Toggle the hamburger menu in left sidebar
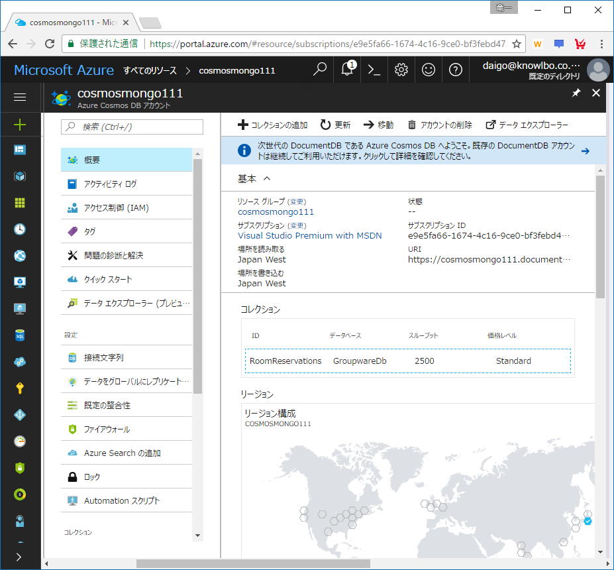 point(20,97)
